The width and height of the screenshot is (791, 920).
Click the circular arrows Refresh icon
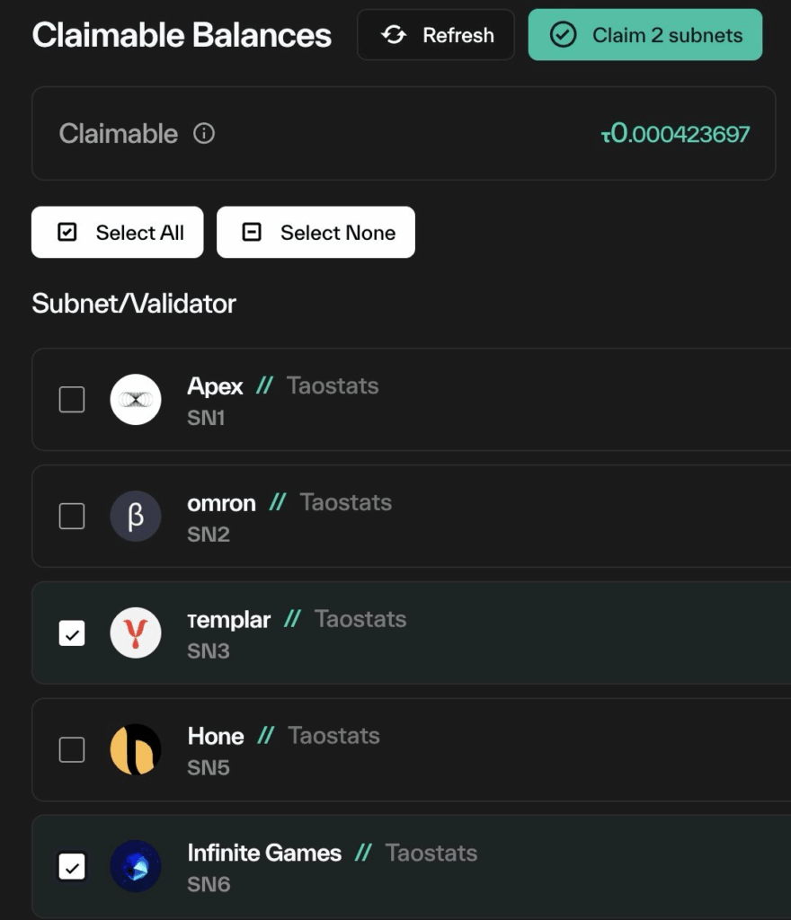(394, 35)
